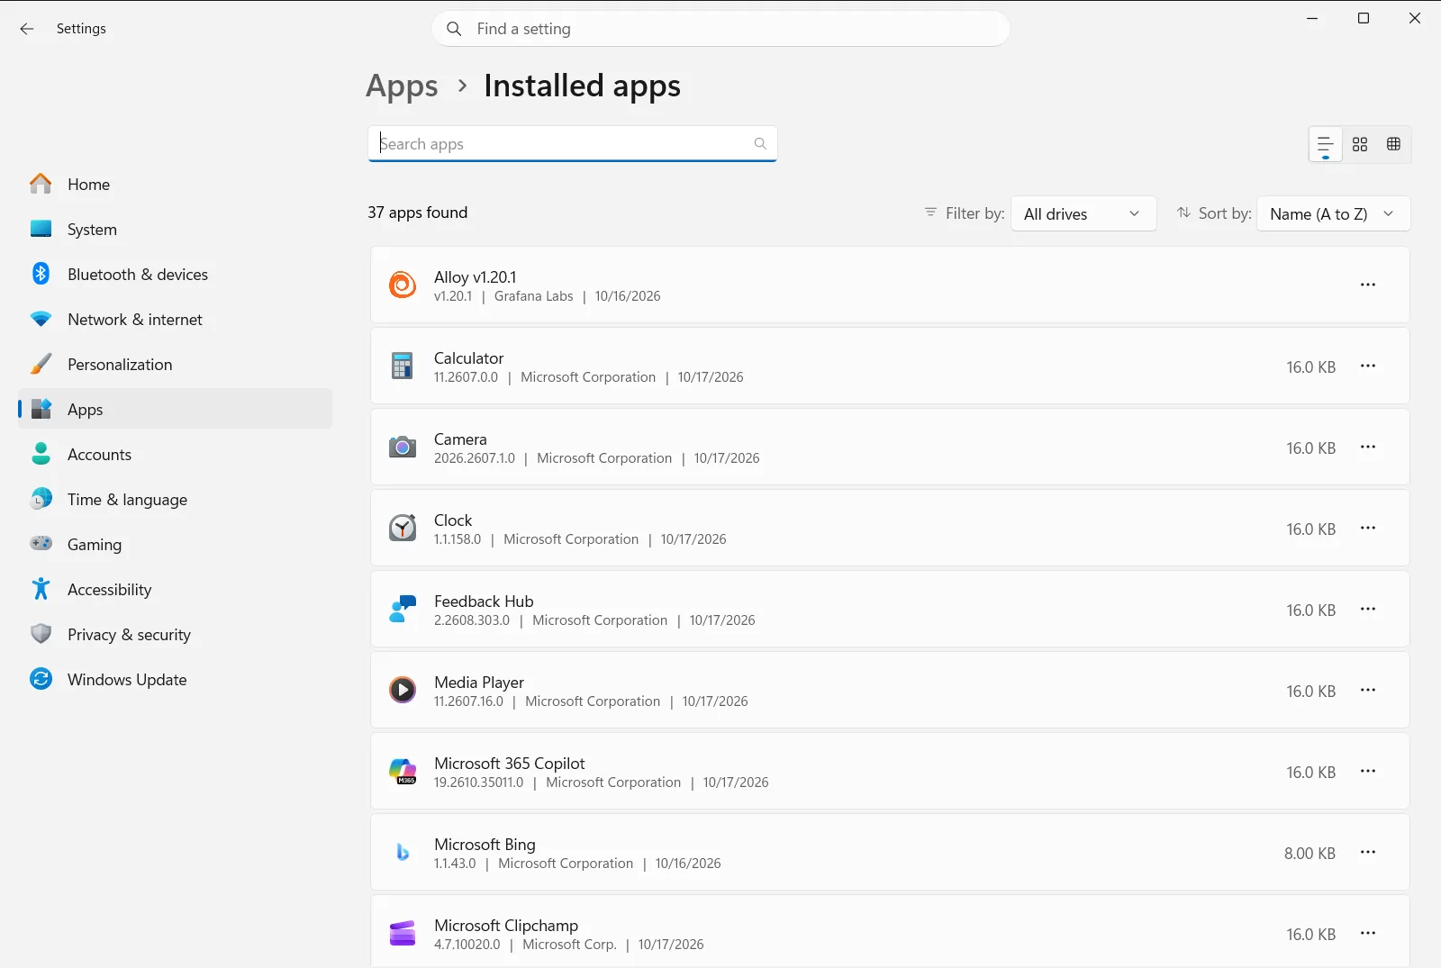
Task: Click the Camera app icon
Action: tap(403, 447)
